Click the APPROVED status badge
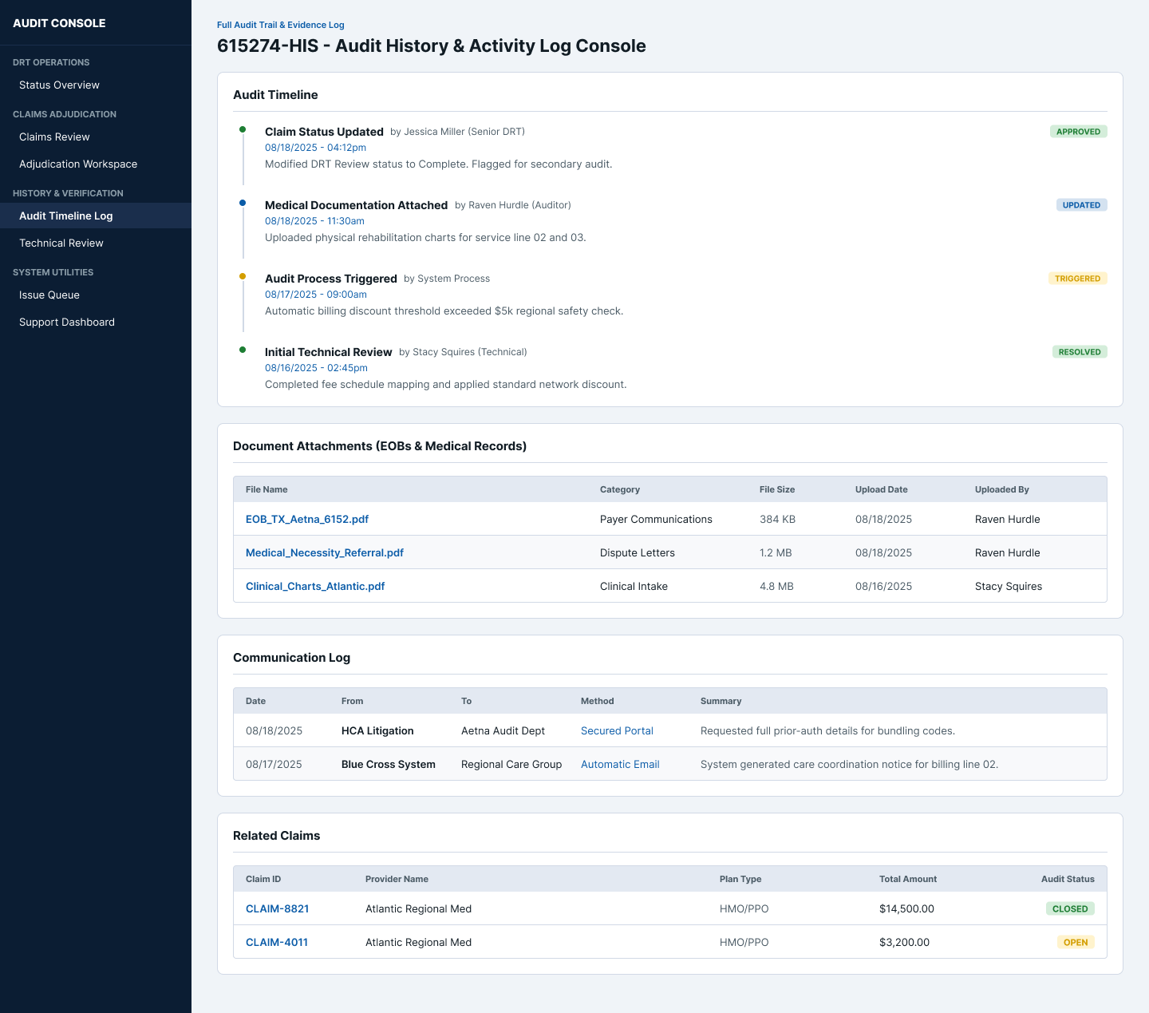This screenshot has width=1149, height=1013. pyautogui.click(x=1078, y=132)
